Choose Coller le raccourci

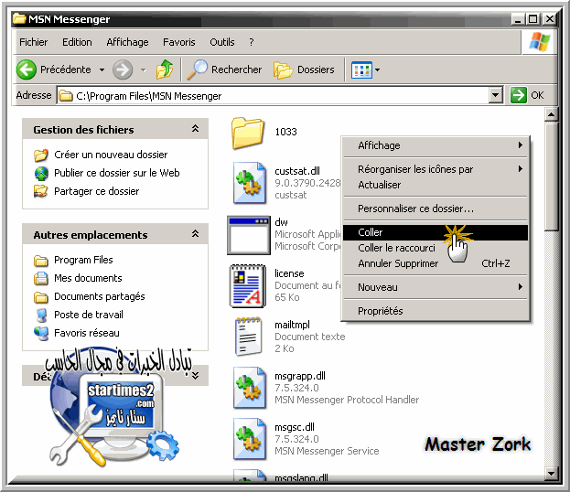pos(436,248)
